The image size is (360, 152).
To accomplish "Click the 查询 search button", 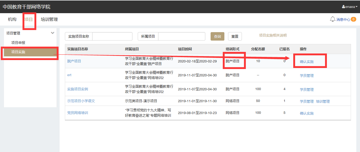I will (x=217, y=36).
